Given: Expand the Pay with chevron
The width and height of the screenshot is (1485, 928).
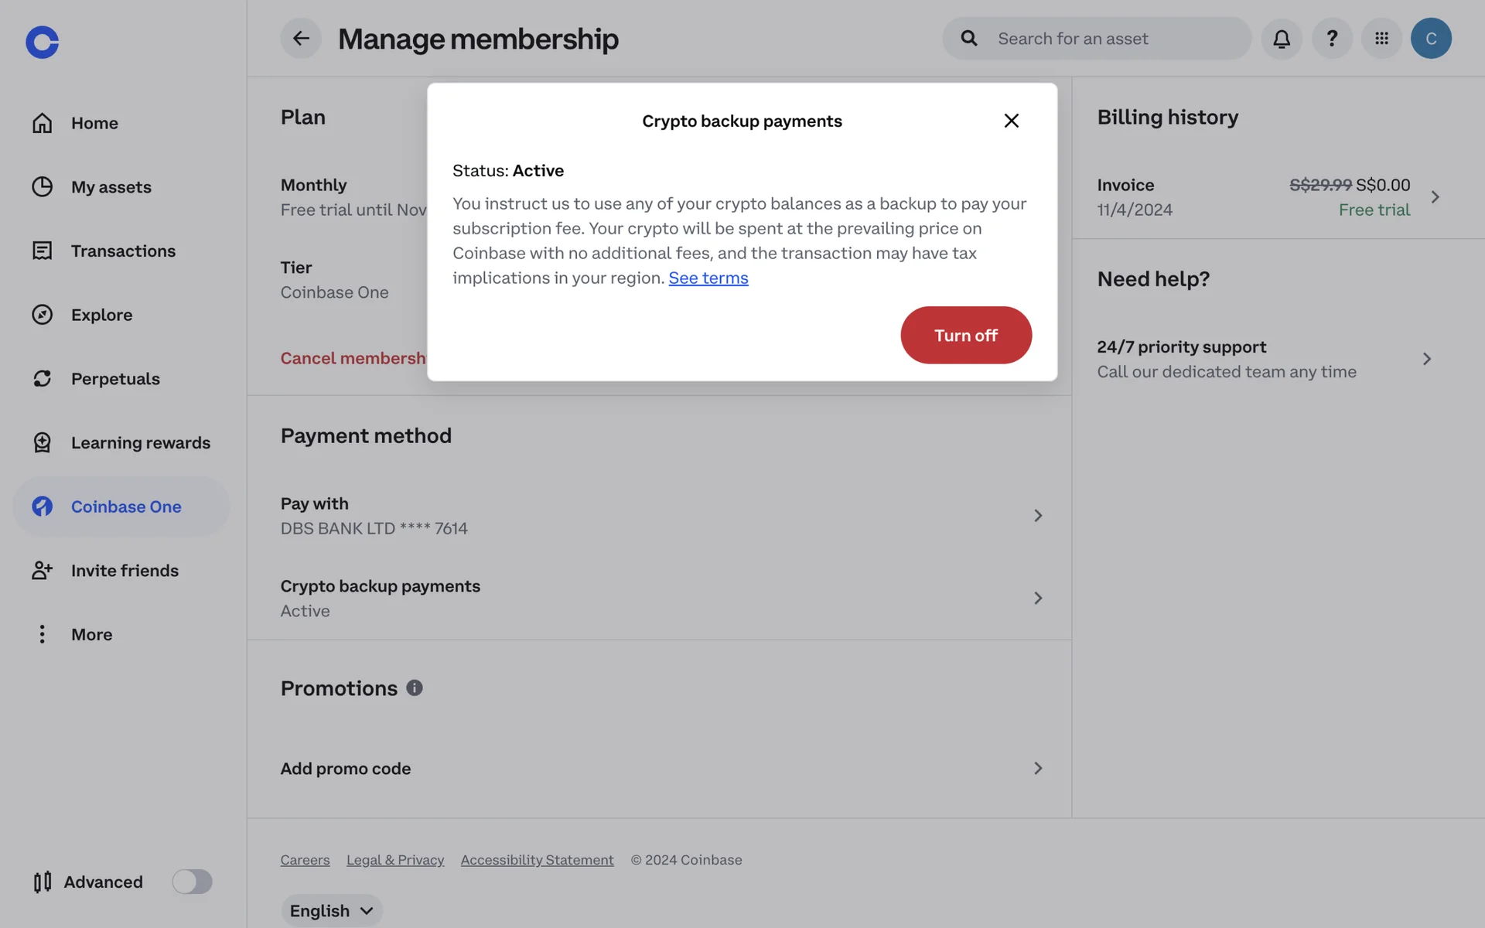Looking at the screenshot, I should [1038, 516].
